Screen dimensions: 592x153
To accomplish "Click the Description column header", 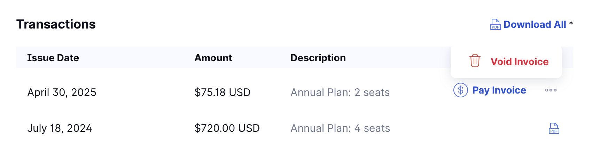I will 318,58.
